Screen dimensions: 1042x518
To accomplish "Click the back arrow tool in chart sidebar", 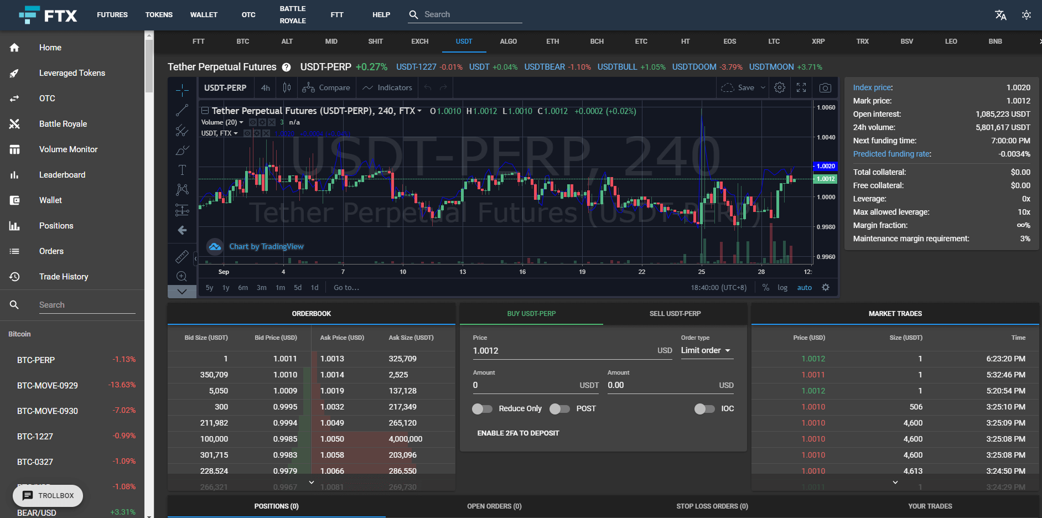I will [x=182, y=230].
